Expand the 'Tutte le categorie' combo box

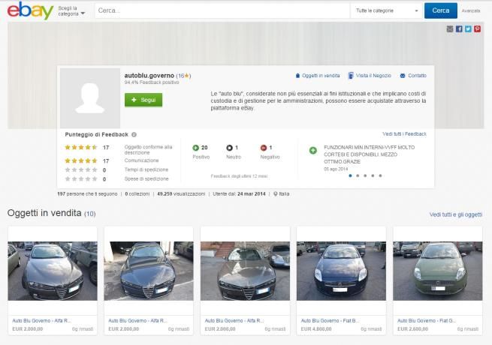click(387, 10)
